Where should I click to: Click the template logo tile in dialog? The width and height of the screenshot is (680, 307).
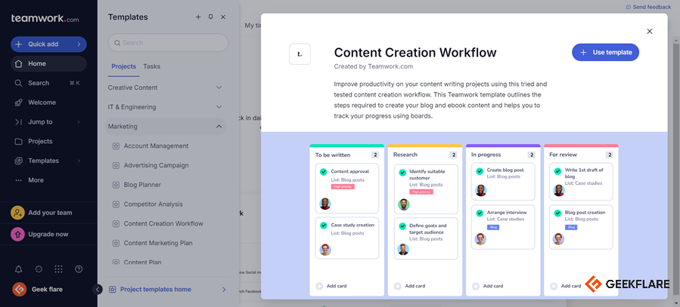pos(300,54)
